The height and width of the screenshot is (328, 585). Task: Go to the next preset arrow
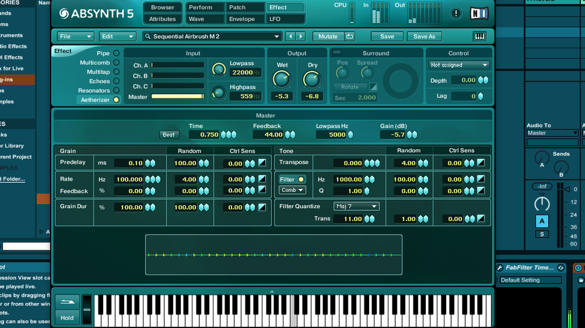coord(301,37)
